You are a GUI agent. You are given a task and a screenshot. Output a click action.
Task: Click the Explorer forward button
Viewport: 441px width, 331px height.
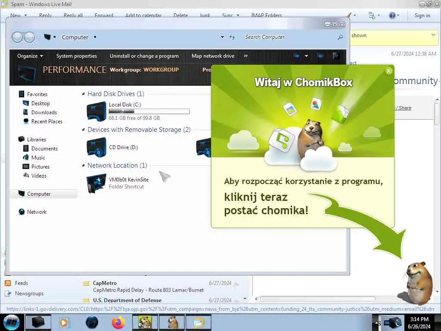point(30,37)
